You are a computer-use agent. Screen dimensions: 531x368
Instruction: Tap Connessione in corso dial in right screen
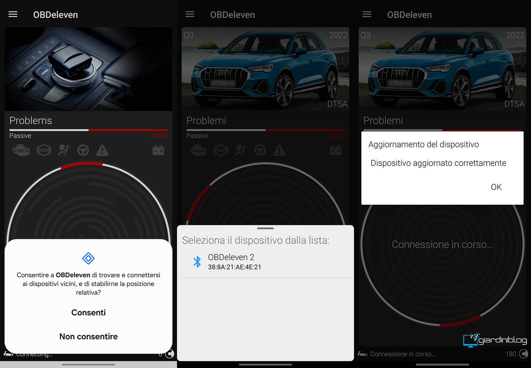click(442, 245)
